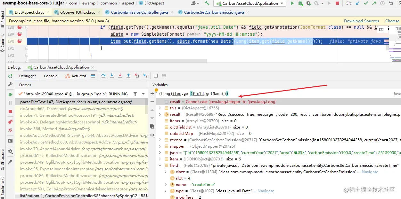Viewport: 401px width, 199px height.
Task: Click the Download Sources link
Action: (361, 21)
